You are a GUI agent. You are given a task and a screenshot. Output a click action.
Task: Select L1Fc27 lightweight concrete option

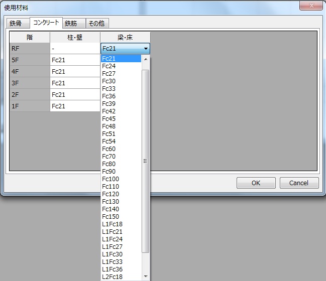tap(121, 247)
